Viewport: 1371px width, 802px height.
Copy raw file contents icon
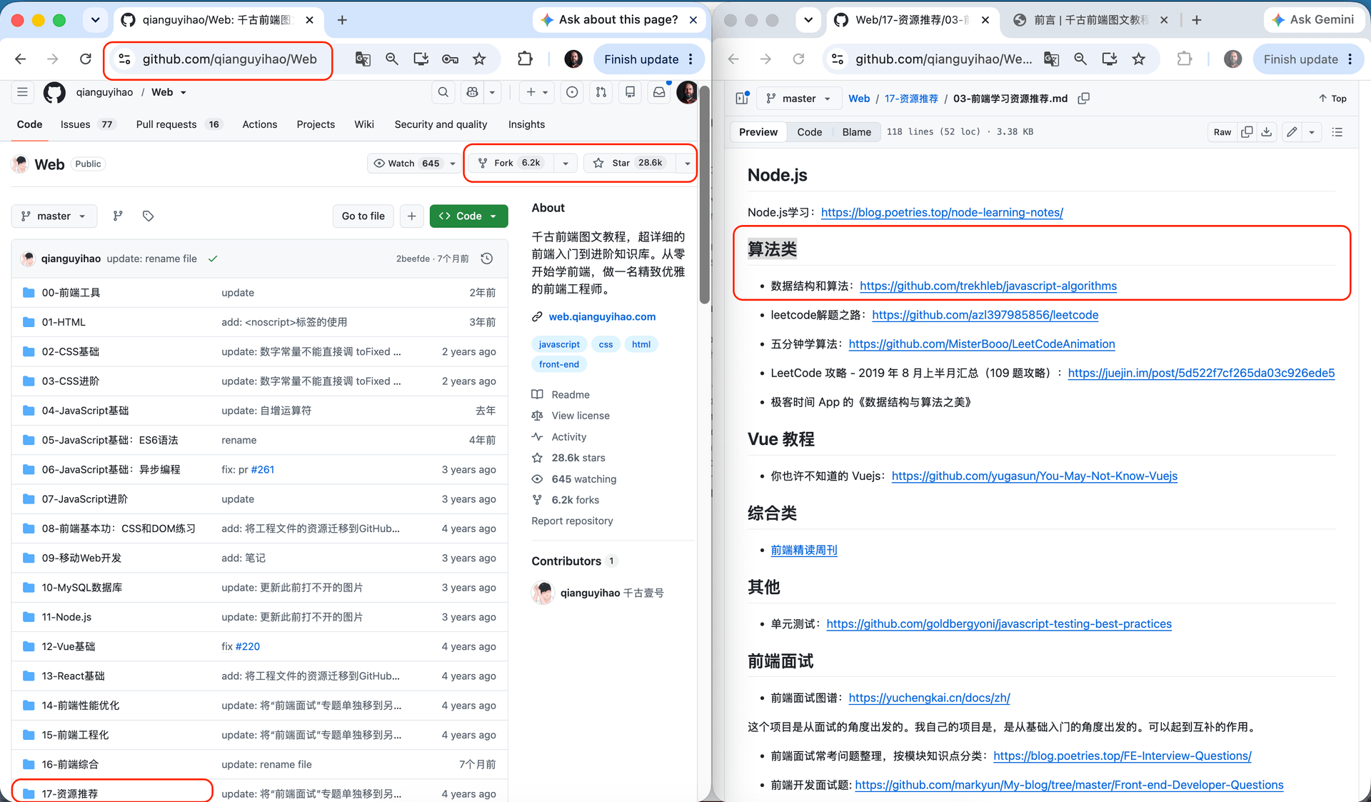point(1247,132)
